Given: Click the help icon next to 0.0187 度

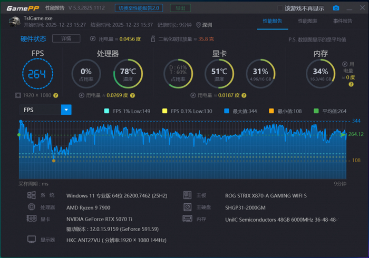Looking at the screenshot, I should click(244, 95).
